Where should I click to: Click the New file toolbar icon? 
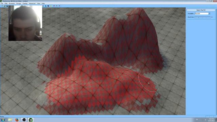click(x=2, y=6)
